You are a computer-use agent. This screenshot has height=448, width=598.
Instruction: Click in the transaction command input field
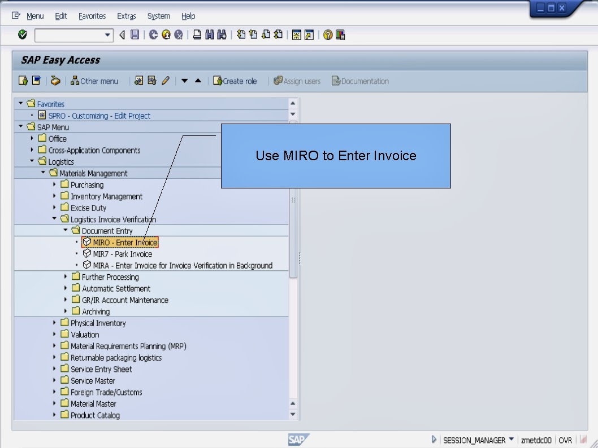(x=70, y=36)
